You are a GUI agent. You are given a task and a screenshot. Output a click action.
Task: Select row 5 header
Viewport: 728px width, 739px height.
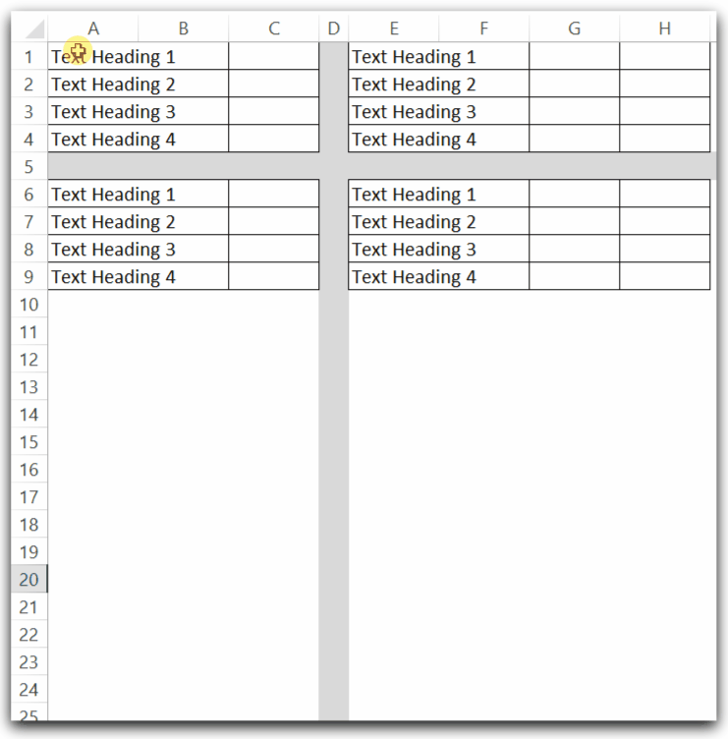click(x=28, y=166)
